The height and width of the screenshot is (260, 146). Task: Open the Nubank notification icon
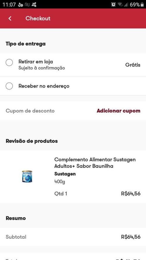27,4
